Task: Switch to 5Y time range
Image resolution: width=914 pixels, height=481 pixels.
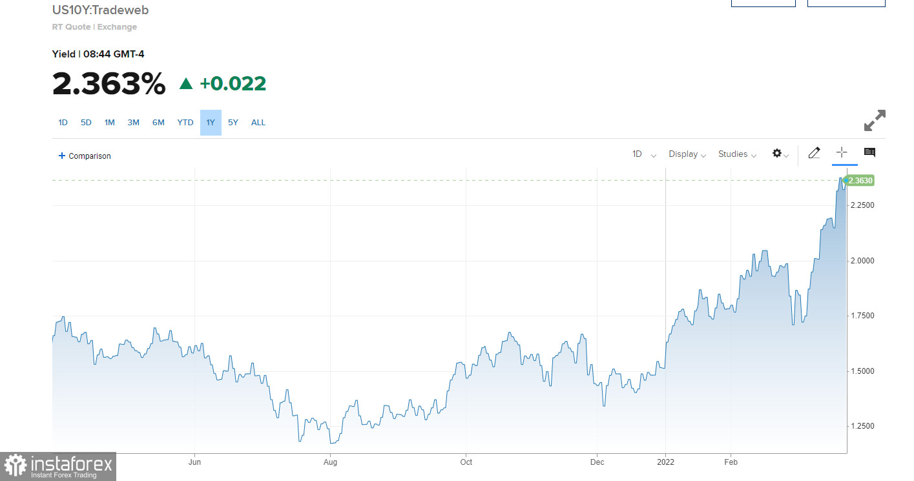Action: [233, 123]
